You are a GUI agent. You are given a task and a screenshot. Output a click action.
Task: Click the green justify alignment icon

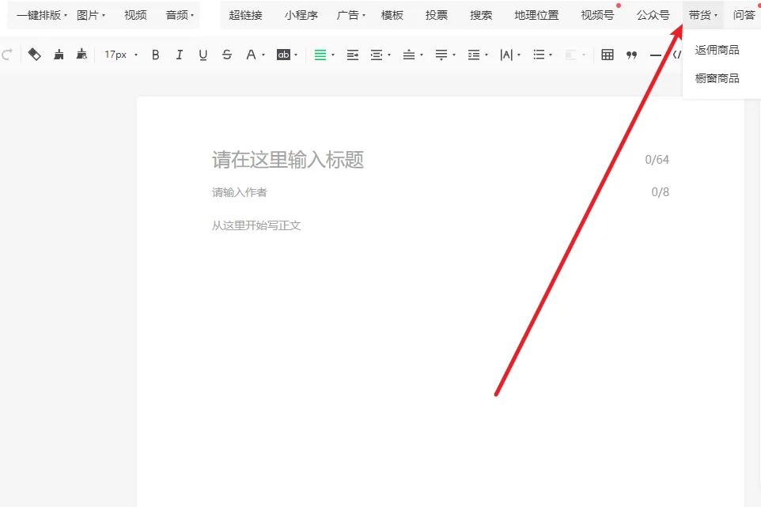(320, 55)
